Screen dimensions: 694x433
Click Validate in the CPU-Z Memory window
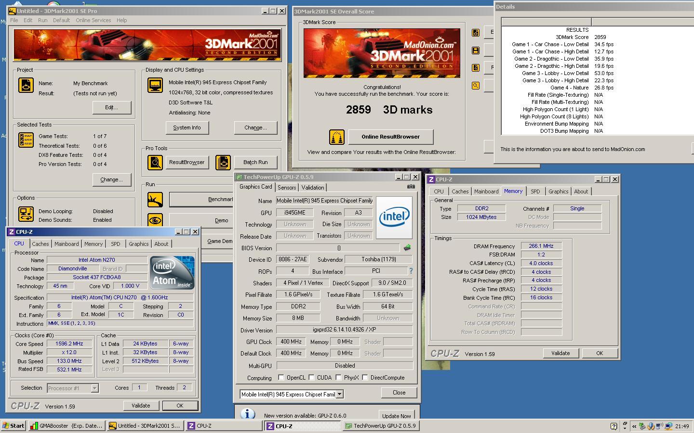561,353
